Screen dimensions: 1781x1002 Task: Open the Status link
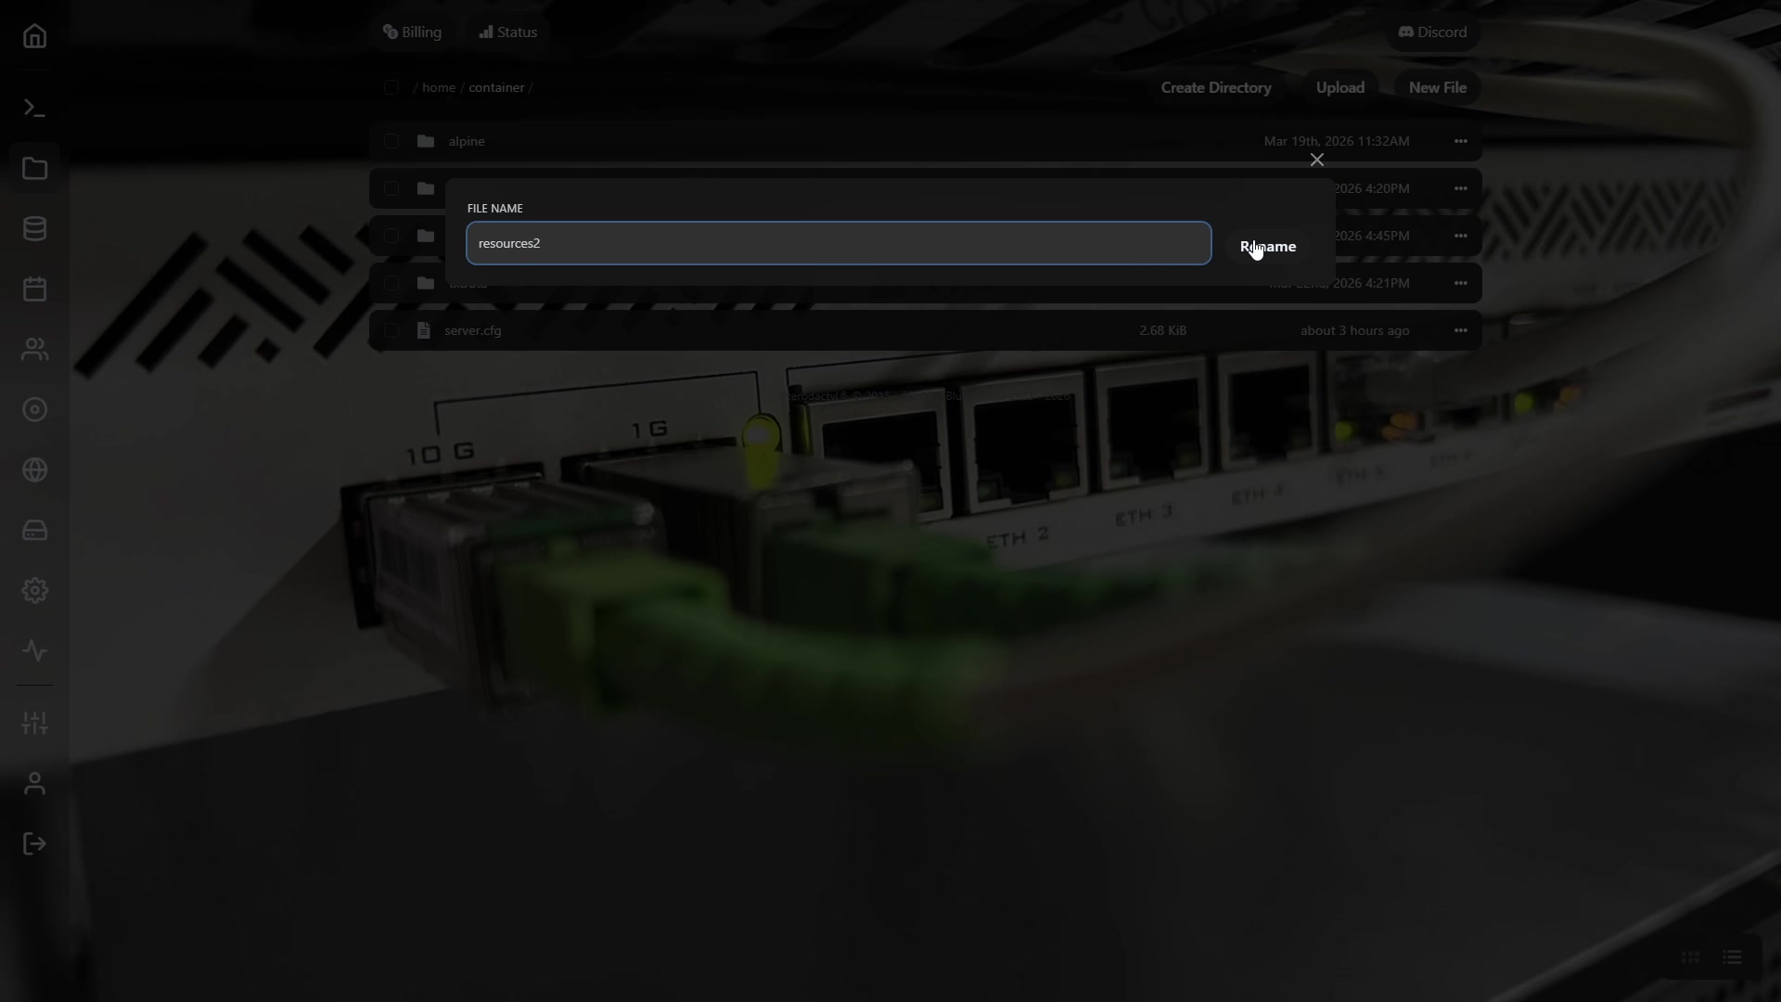[x=507, y=32]
